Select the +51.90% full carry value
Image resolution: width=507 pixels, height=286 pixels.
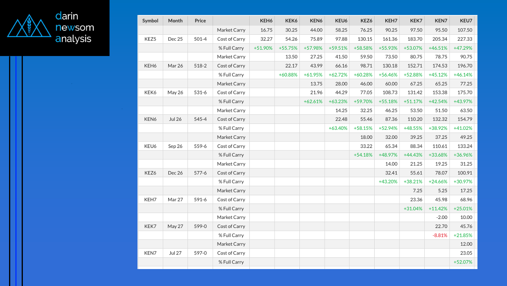263,48
